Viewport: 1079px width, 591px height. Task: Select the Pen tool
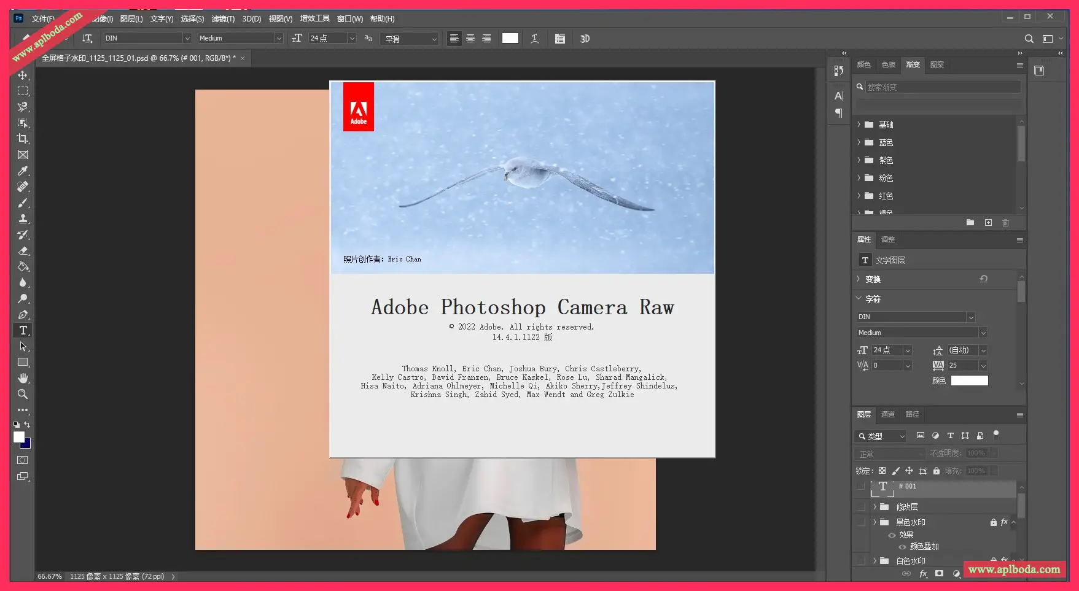click(x=23, y=314)
